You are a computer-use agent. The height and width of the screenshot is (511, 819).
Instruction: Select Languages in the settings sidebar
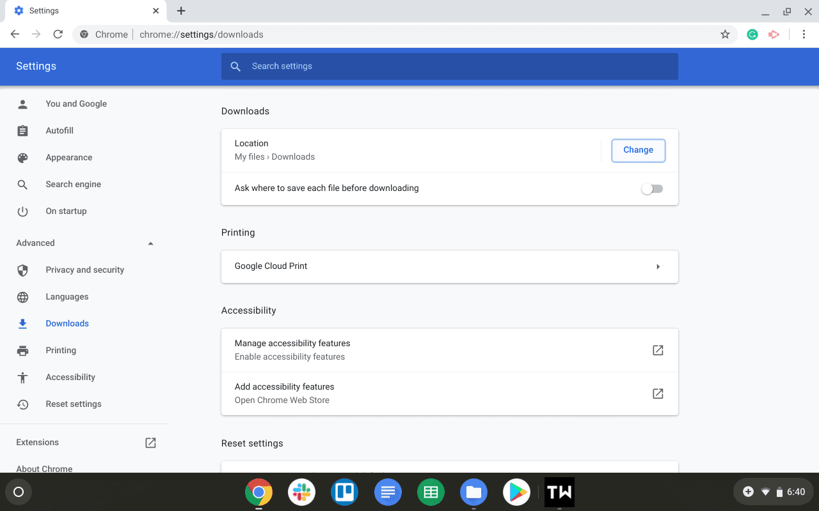pyautogui.click(x=67, y=296)
